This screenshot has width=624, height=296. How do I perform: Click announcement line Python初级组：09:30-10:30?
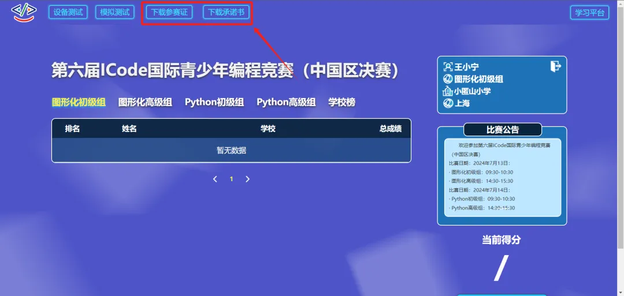tap(482, 199)
